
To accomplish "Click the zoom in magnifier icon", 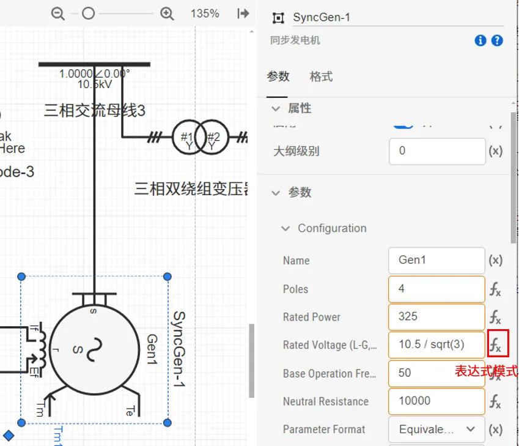I will (167, 13).
